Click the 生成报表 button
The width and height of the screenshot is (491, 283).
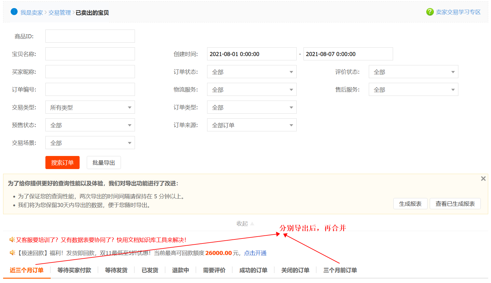[x=410, y=204]
